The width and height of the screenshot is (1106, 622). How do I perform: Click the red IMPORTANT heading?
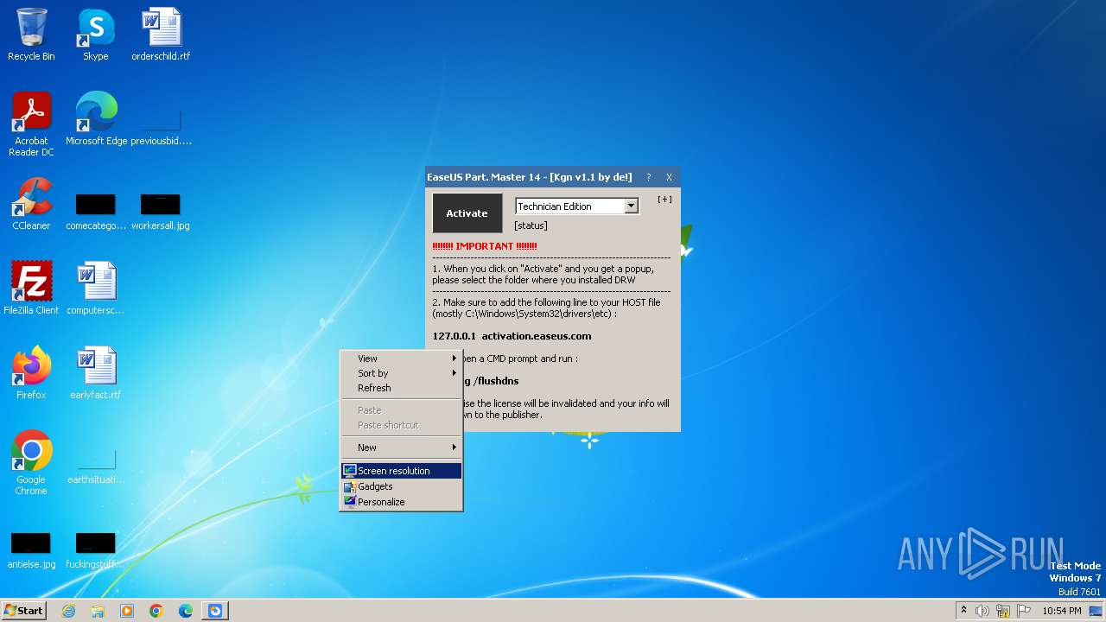pyautogui.click(x=485, y=246)
